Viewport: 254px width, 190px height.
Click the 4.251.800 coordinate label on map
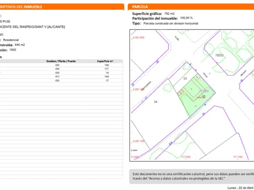pyautogui.click(x=138, y=38)
